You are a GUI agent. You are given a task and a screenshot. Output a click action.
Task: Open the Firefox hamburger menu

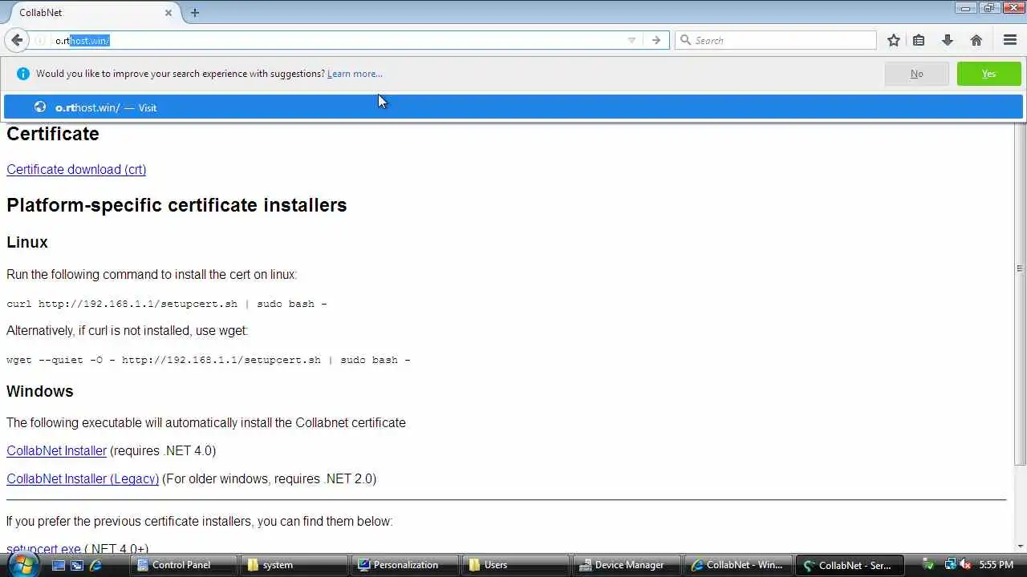point(1010,40)
